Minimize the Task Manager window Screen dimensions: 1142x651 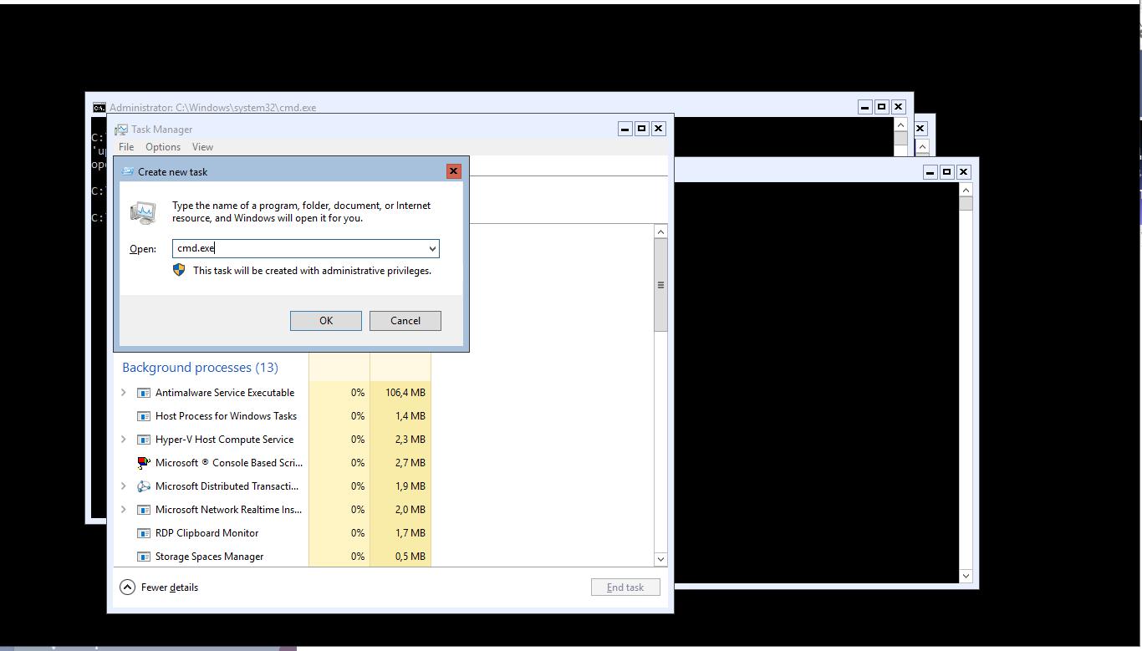click(x=625, y=129)
